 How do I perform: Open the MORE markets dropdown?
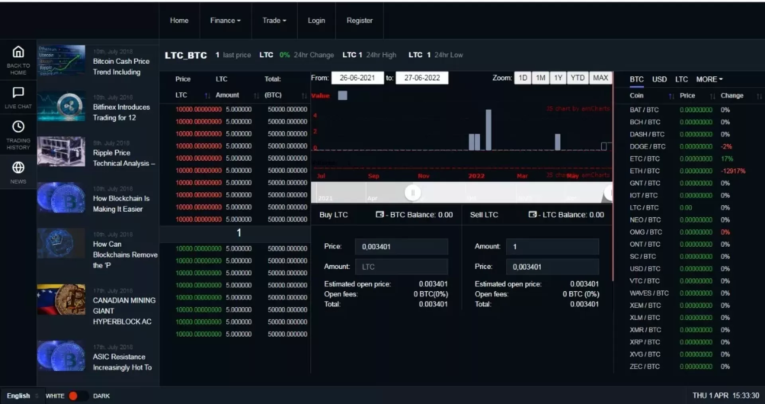click(x=709, y=79)
